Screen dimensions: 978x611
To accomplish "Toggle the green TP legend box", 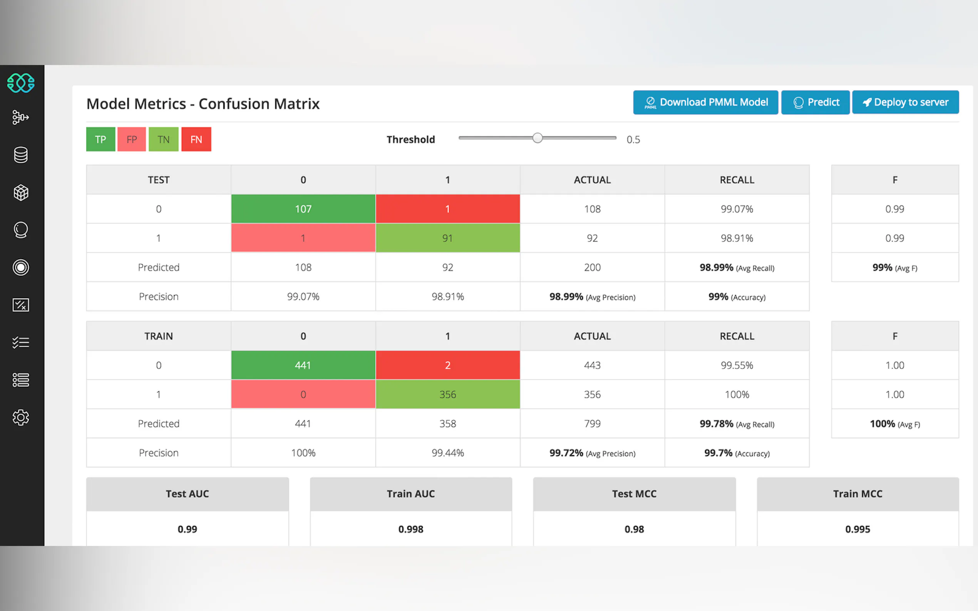I will pos(100,139).
